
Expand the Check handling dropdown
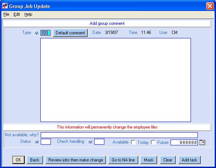pyautogui.click(x=90, y=142)
